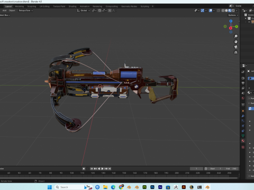The image size is (254, 190).
Task: Open the Render properties tab
Action: [x=243, y=78]
